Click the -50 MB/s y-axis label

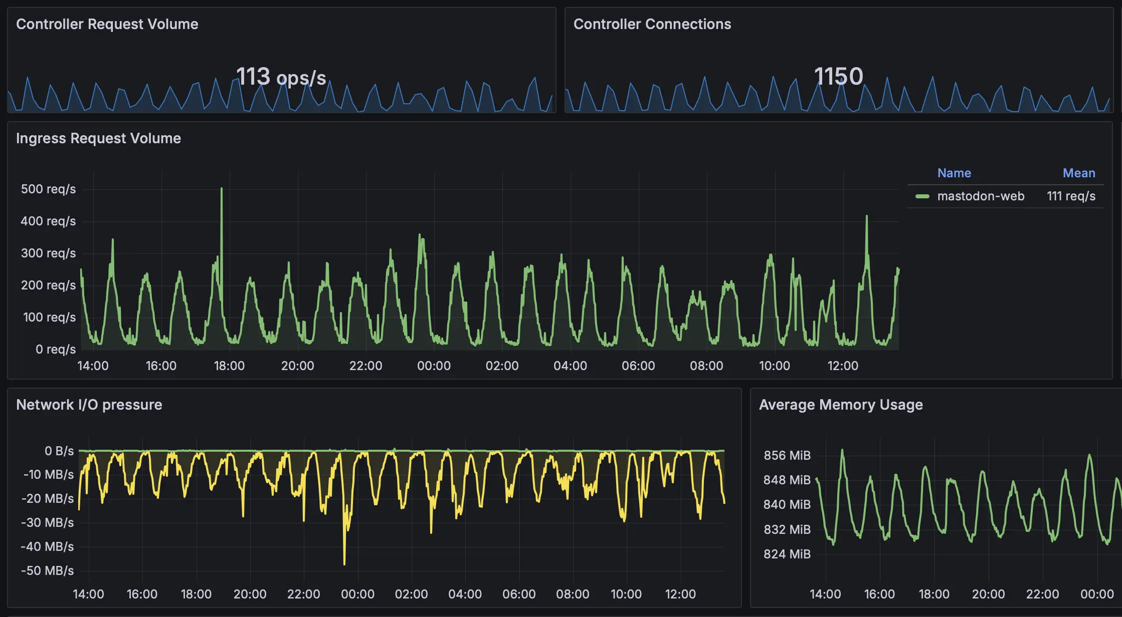[47, 570]
